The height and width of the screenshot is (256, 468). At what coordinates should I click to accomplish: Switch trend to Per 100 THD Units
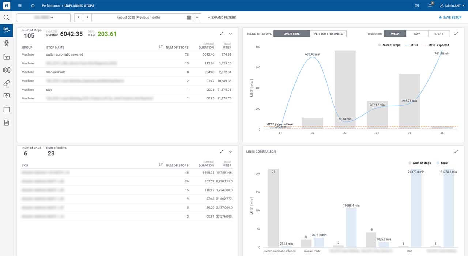328,34
